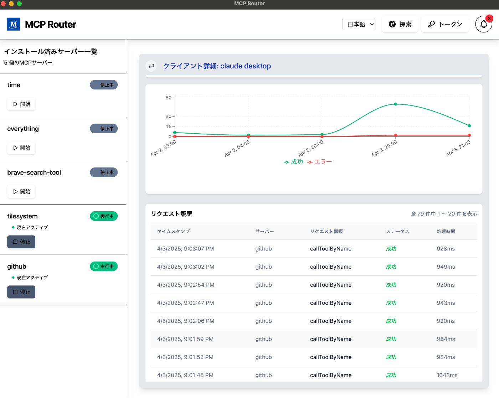Image resolution: width=499 pixels, height=398 pixels.
Task: Click the ステータス column header
Action: (397, 232)
